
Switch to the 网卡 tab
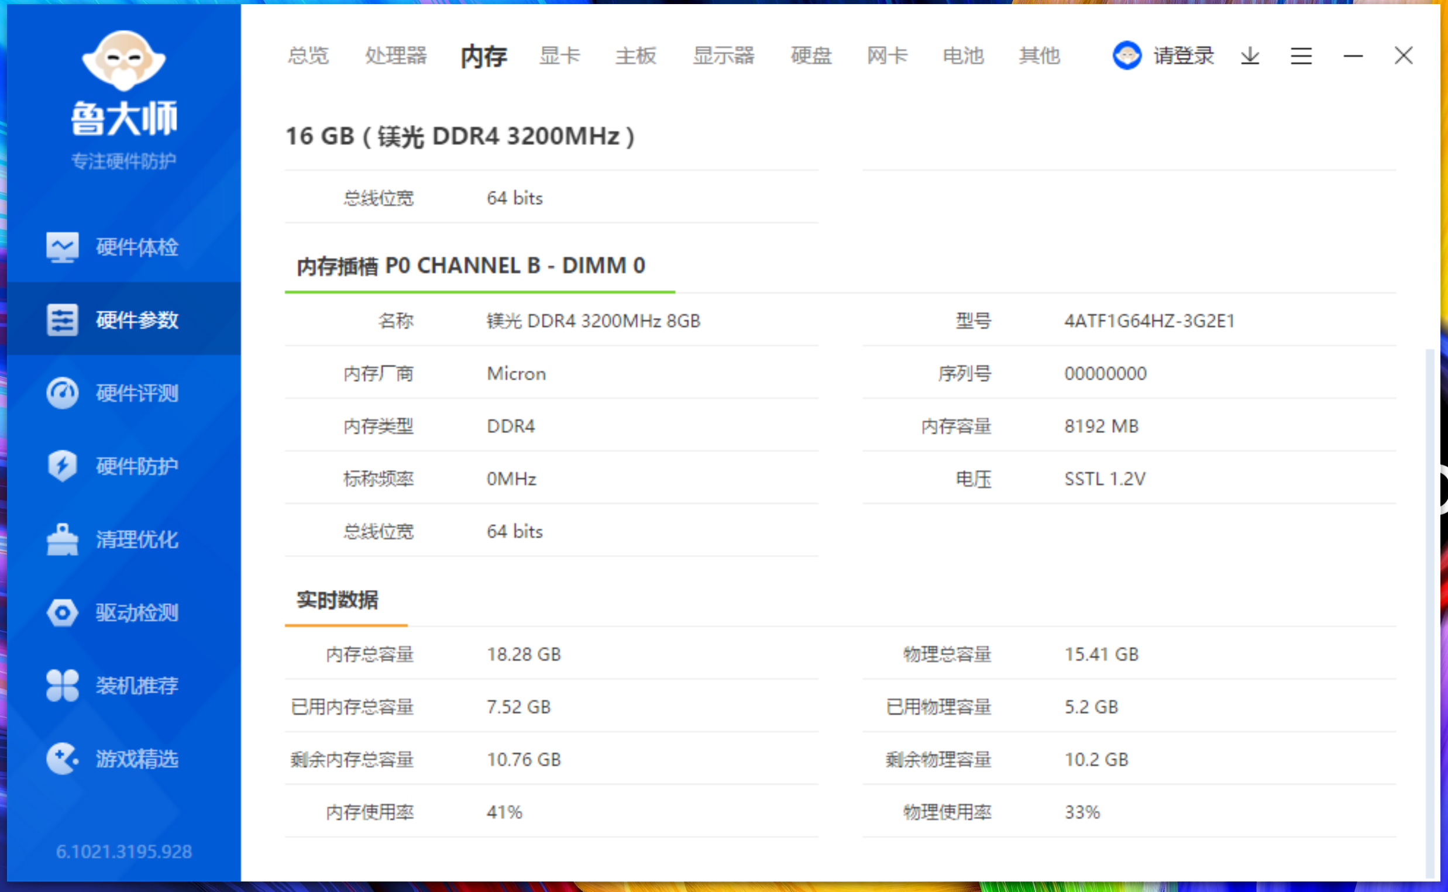coord(887,56)
